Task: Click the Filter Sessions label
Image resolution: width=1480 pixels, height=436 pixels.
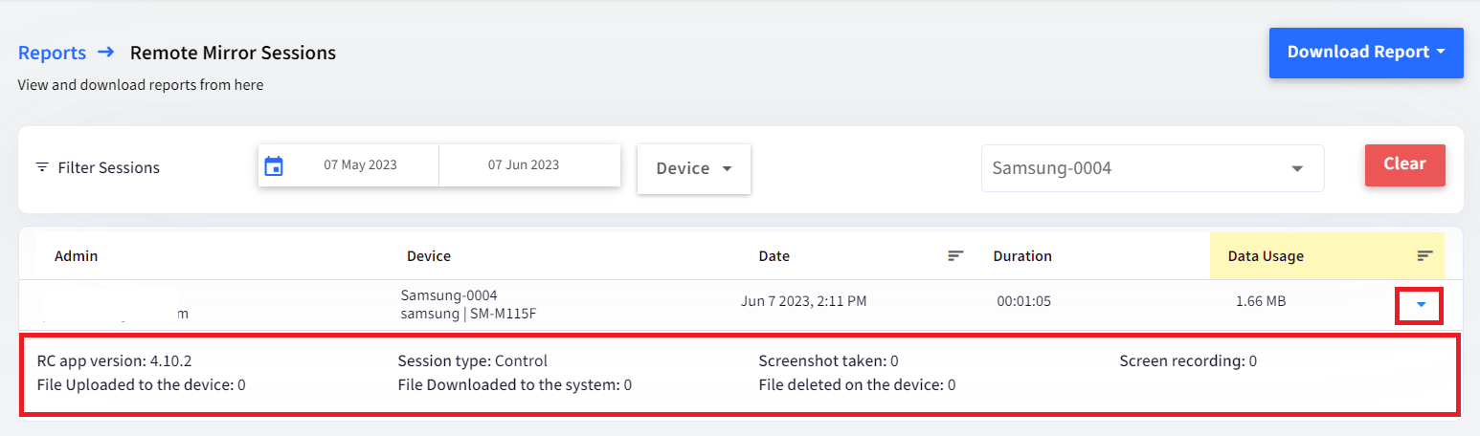Action: pyautogui.click(x=108, y=167)
